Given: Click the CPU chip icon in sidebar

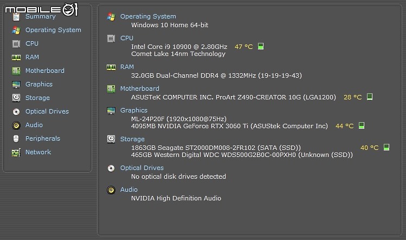Looking at the screenshot, I should tap(16, 44).
